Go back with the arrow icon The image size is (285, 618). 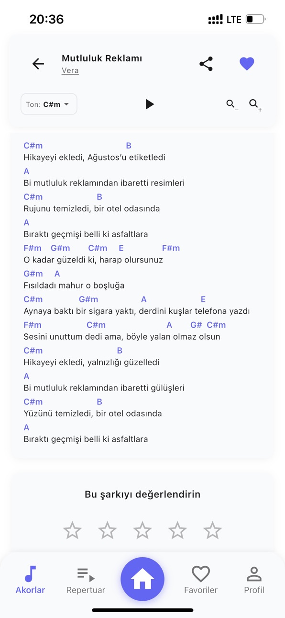pyautogui.click(x=38, y=64)
